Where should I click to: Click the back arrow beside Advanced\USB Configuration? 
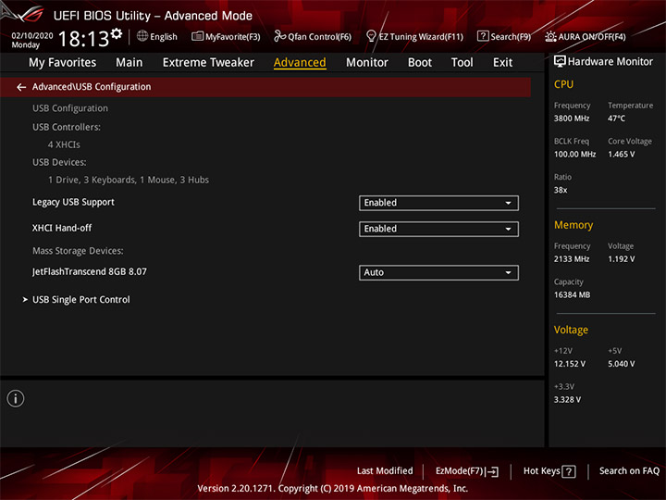click(21, 87)
